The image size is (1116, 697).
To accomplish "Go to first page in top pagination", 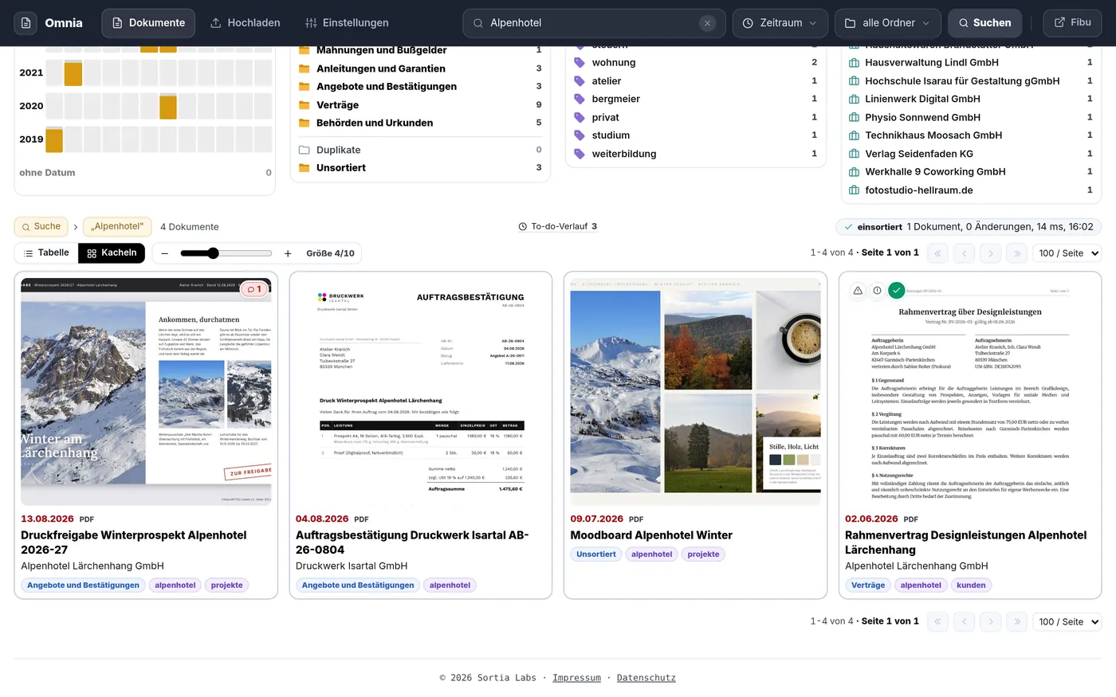I will (937, 253).
